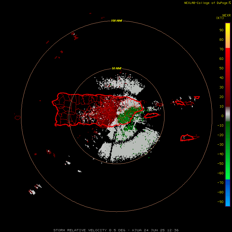Screen dimensions: 232x232
Task: Click the 40 value on the velocity scale
Action: pos(221,78)
